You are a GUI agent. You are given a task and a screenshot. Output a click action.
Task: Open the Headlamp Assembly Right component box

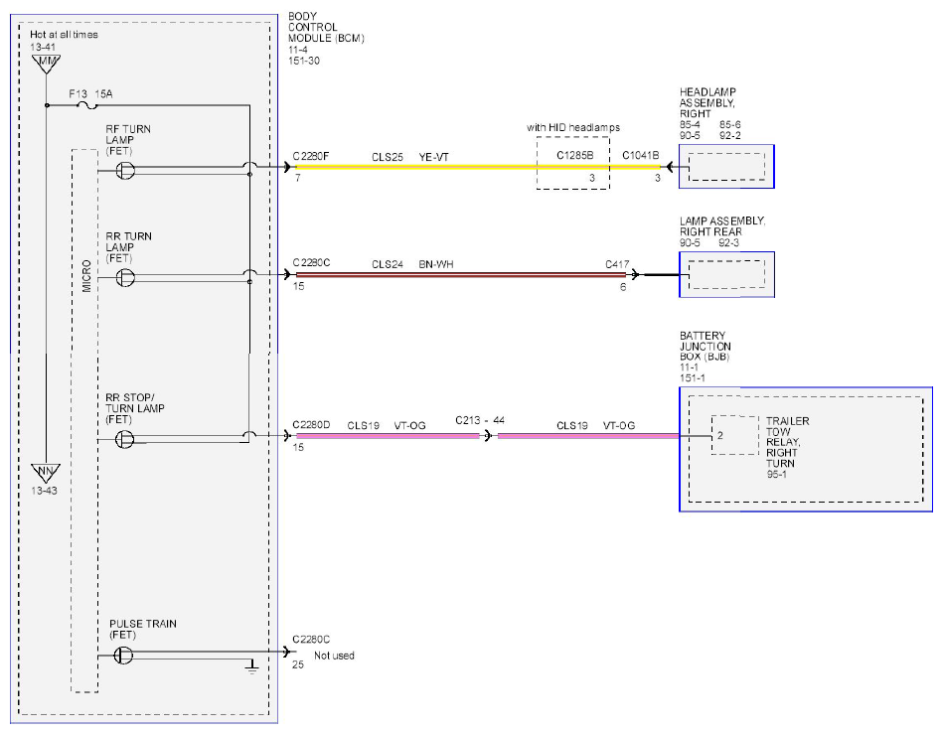pos(726,166)
